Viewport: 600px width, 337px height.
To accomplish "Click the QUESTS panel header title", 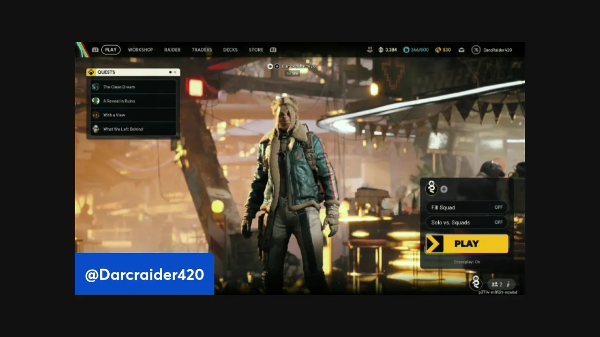I will click(x=106, y=72).
